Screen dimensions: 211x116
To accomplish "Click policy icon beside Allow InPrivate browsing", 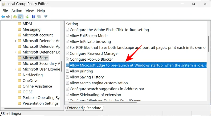I will (68, 42).
